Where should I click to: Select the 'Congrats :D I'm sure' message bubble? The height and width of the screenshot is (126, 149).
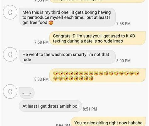tap(97, 38)
